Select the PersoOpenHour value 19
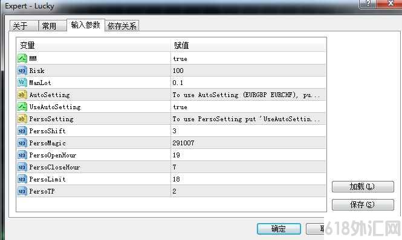402x240 pixels. [x=176, y=155]
